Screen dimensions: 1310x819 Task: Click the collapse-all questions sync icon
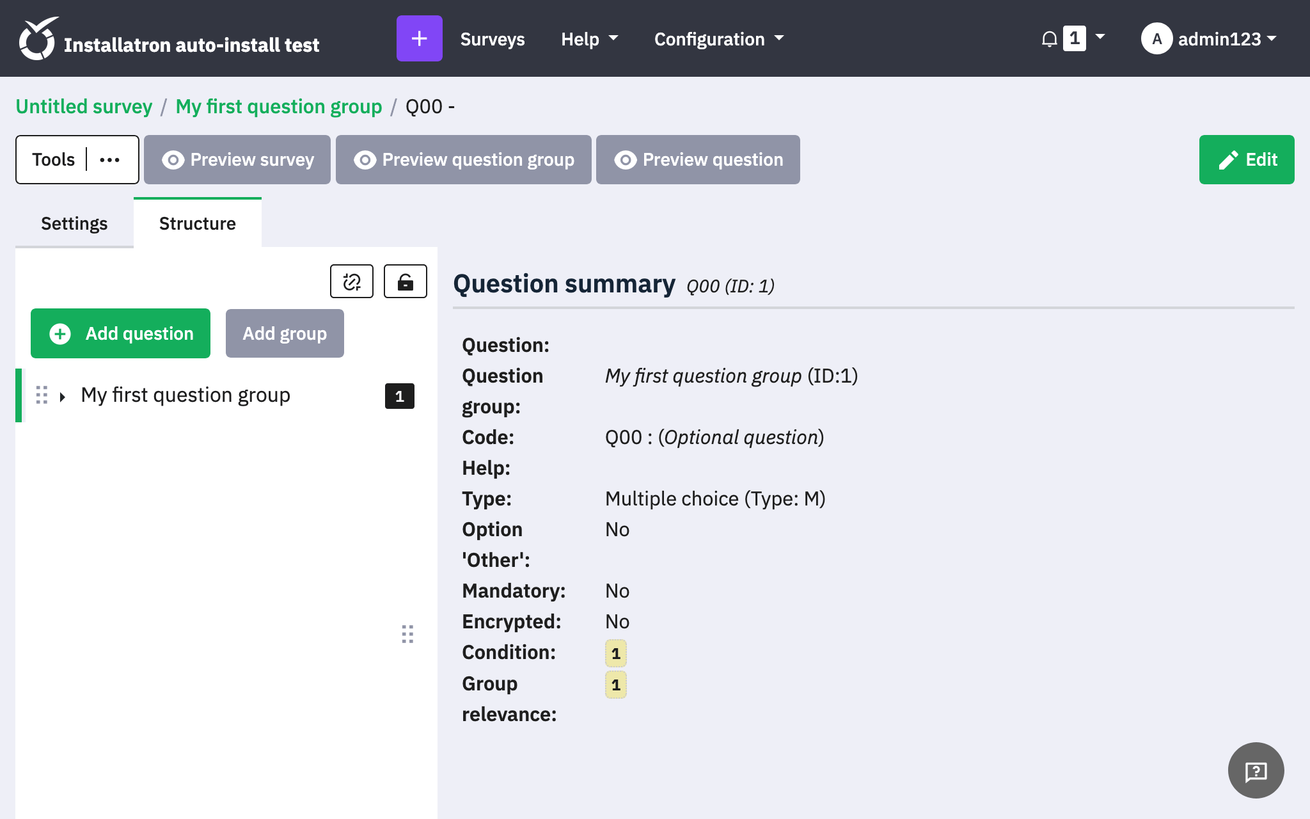click(351, 282)
